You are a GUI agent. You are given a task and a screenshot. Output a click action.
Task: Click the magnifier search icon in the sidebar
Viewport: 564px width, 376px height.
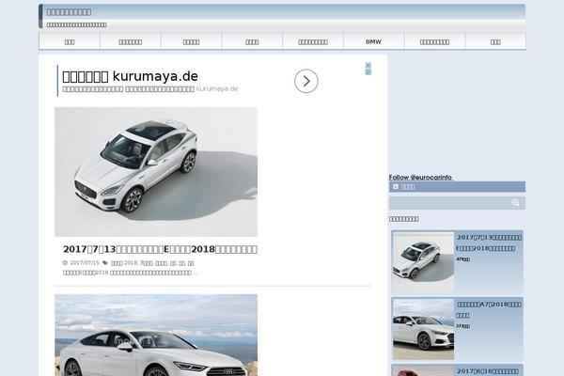point(515,203)
